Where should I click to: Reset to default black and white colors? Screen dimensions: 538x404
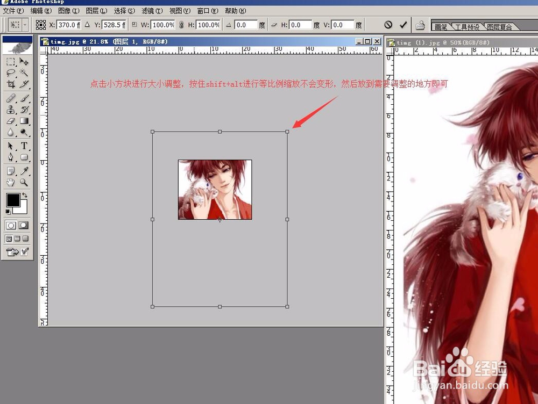coord(8,212)
